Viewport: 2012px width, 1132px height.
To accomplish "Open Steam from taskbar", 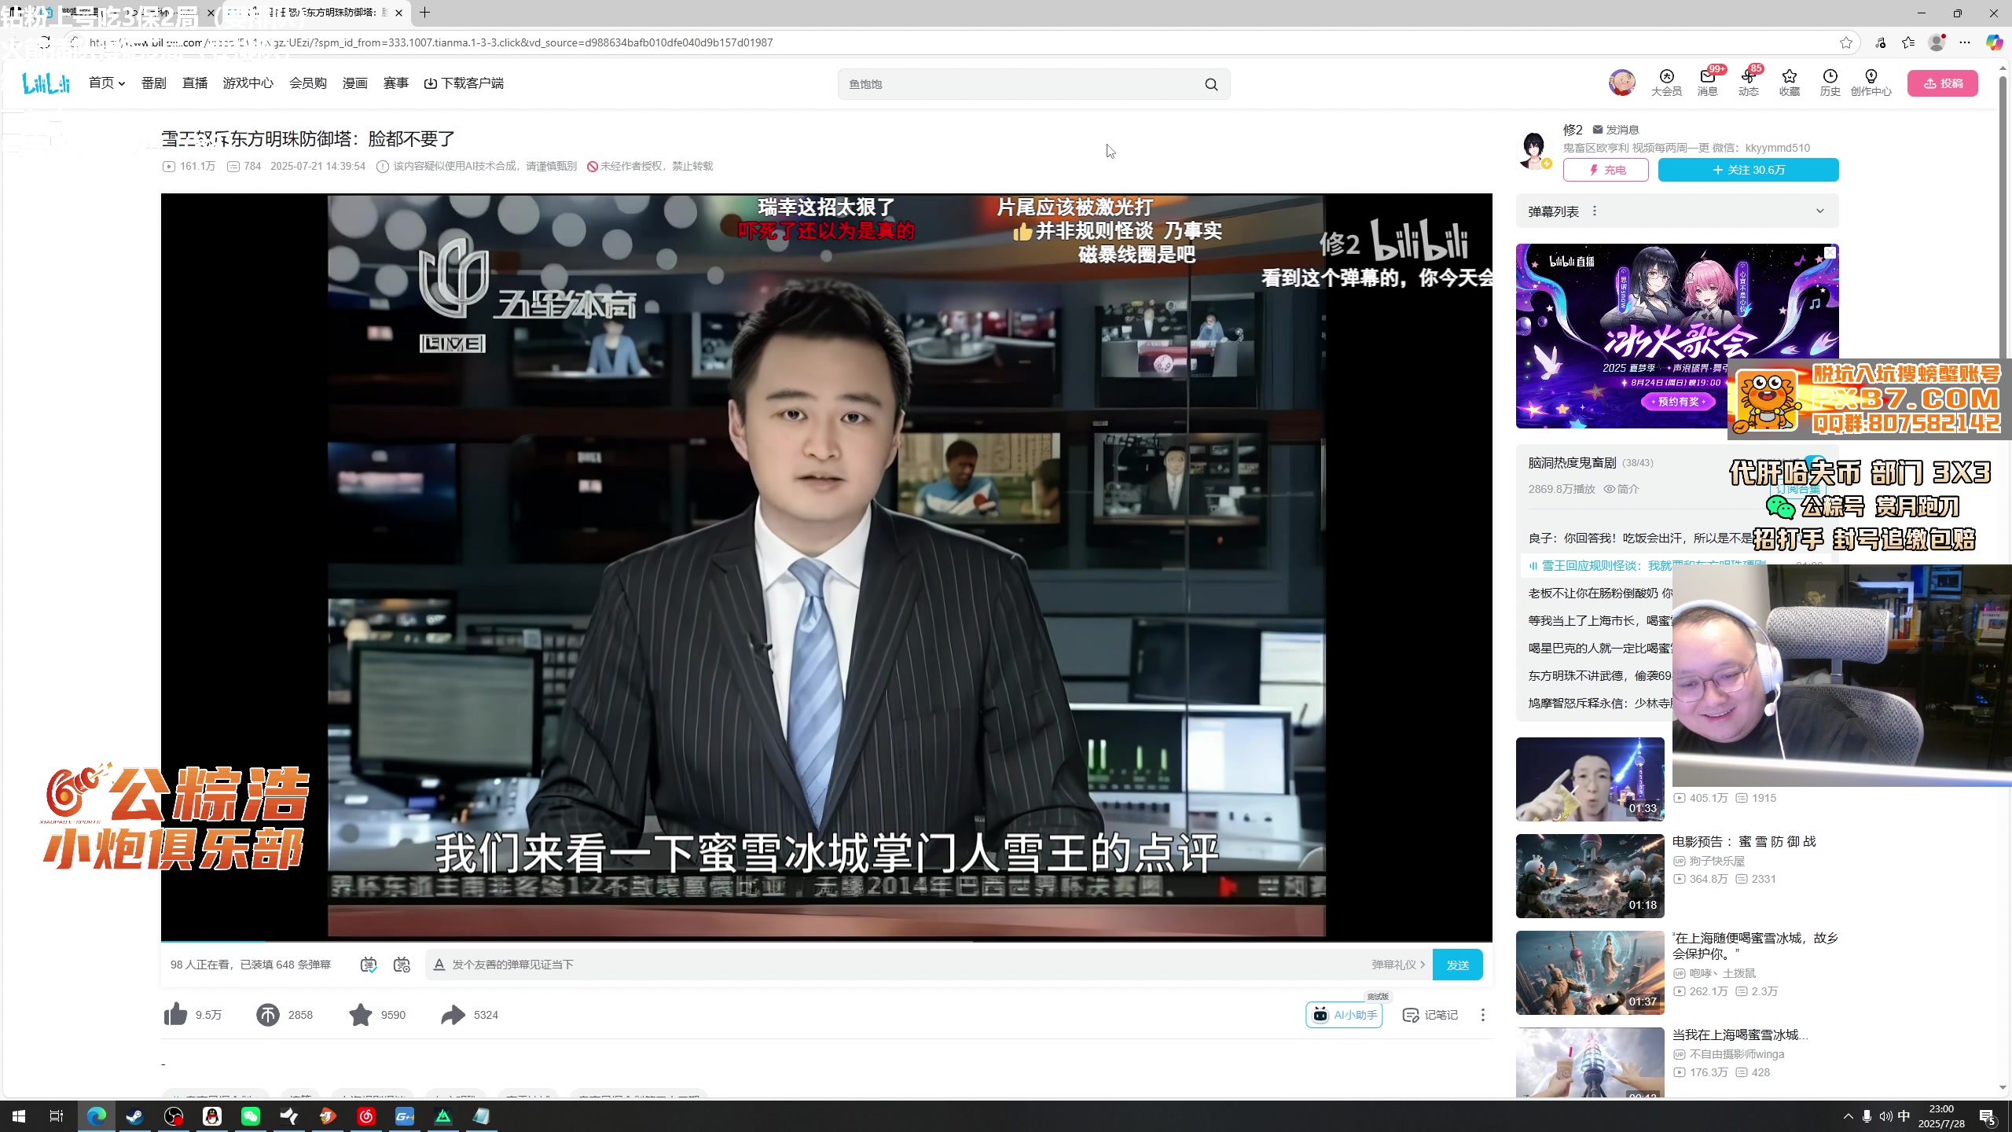I will click(135, 1116).
